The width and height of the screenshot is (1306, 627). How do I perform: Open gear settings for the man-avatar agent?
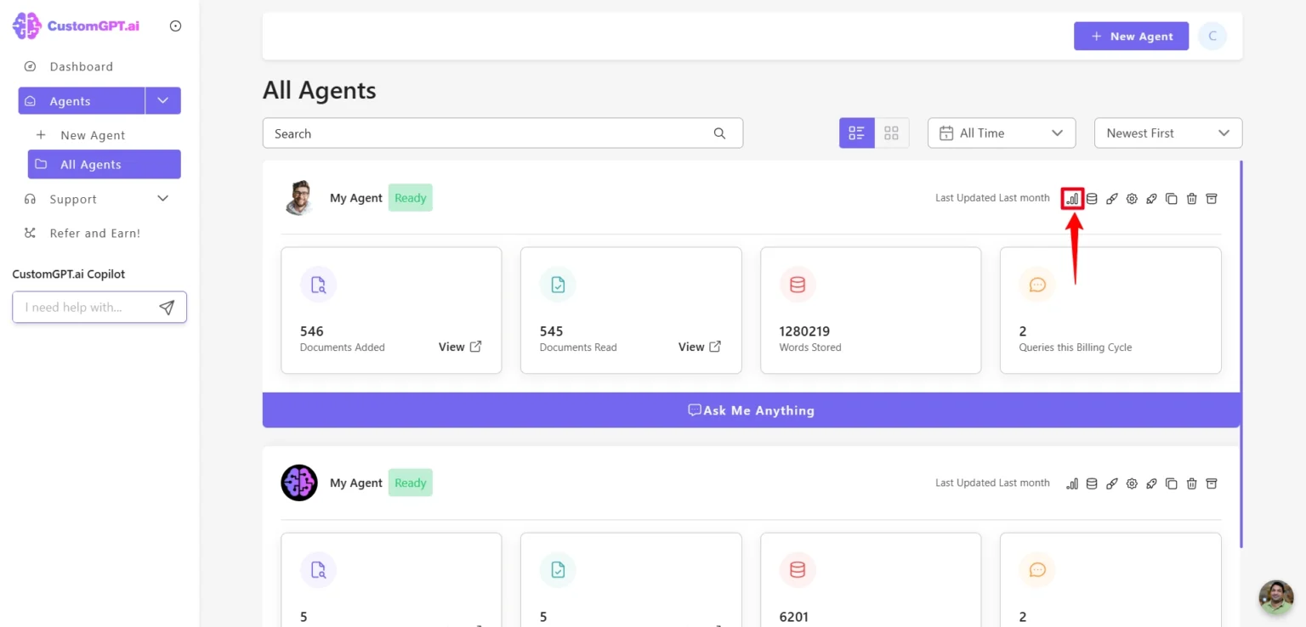(1132, 199)
